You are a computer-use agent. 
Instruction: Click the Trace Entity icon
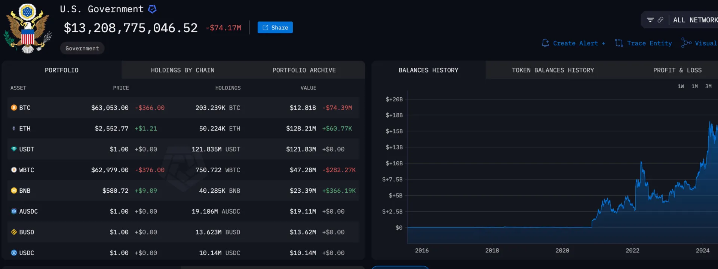pos(619,43)
